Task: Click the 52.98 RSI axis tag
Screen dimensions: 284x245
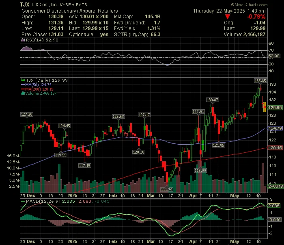Action: (274, 56)
